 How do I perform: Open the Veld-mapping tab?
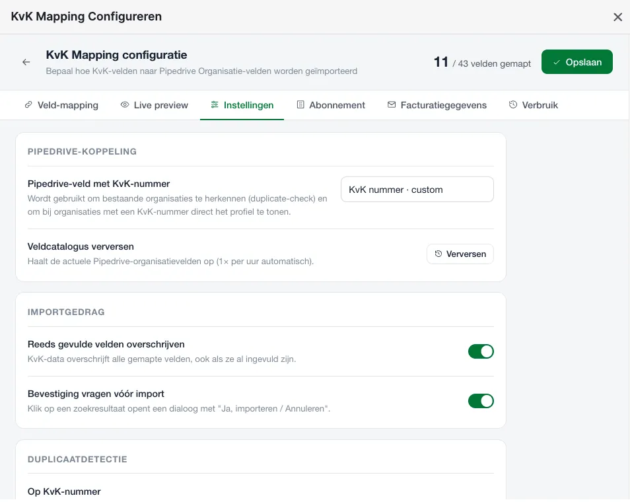(x=61, y=105)
